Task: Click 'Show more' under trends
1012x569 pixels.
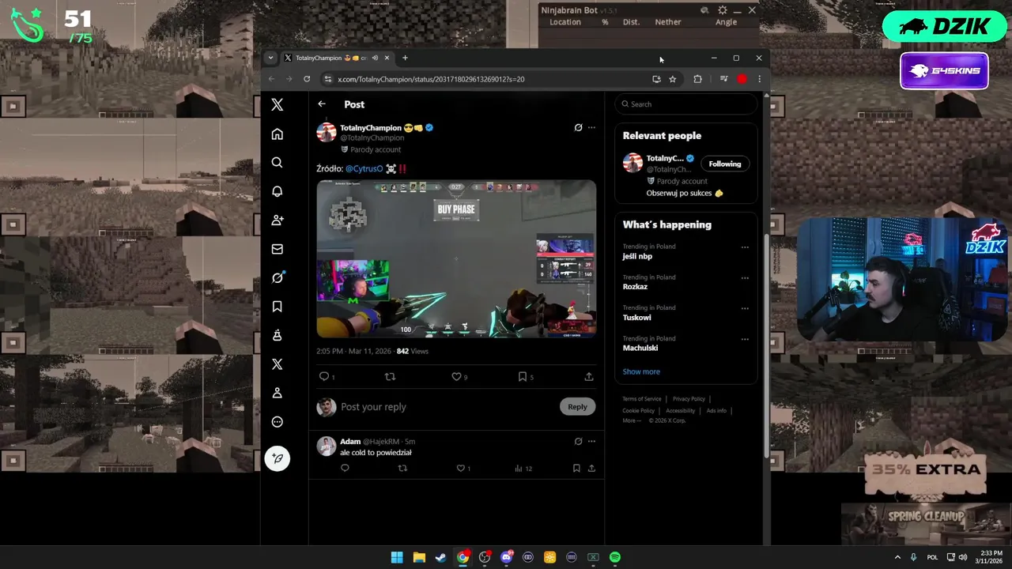Action: [x=641, y=371]
